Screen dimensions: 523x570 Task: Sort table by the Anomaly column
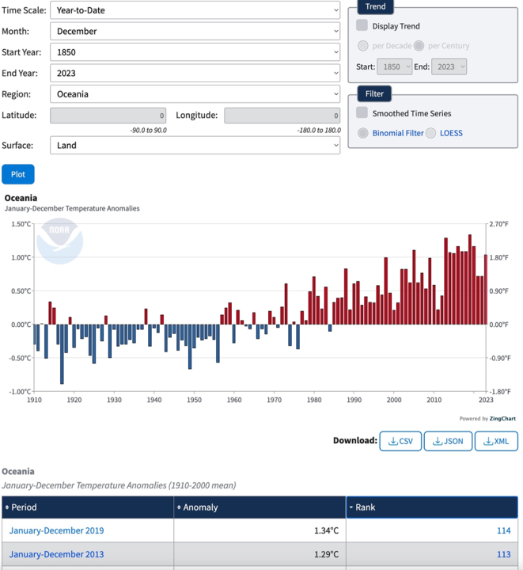click(x=260, y=507)
